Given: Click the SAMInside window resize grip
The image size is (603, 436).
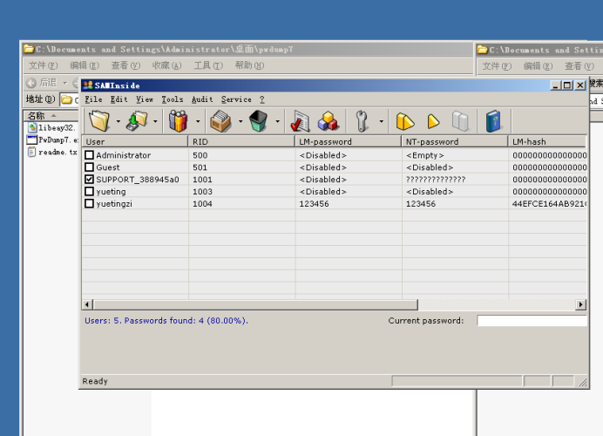Looking at the screenshot, I should [583, 382].
